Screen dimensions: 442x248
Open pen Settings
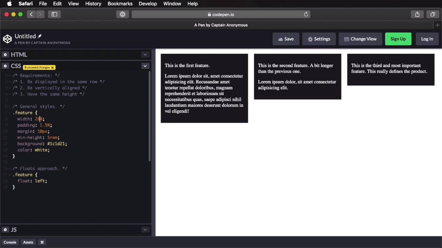tap(319, 39)
